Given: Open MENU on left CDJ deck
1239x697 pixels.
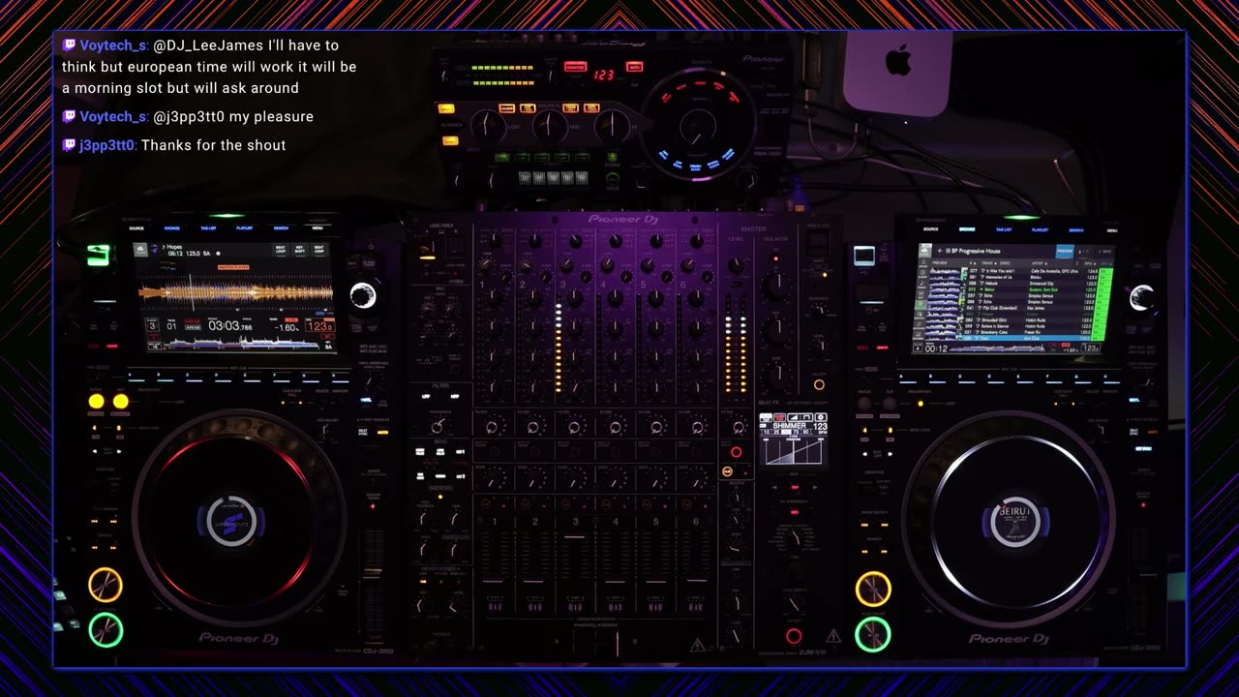Looking at the screenshot, I should point(317,228).
